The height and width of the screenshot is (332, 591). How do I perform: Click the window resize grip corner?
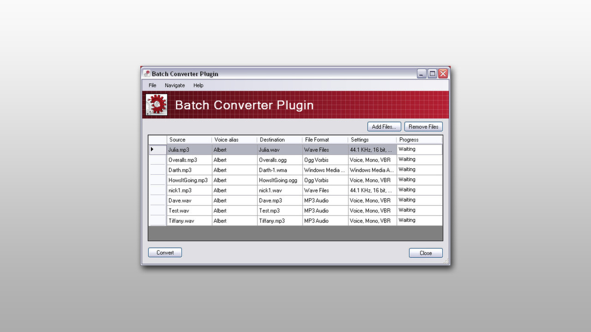tap(446, 261)
